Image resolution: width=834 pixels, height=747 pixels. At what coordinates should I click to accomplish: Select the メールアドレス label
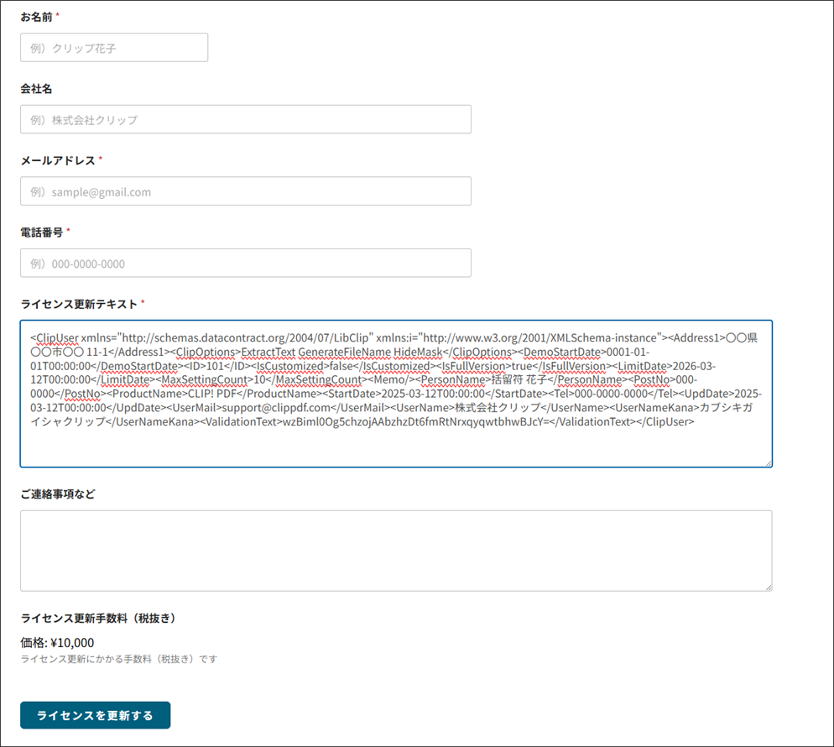[x=57, y=160]
